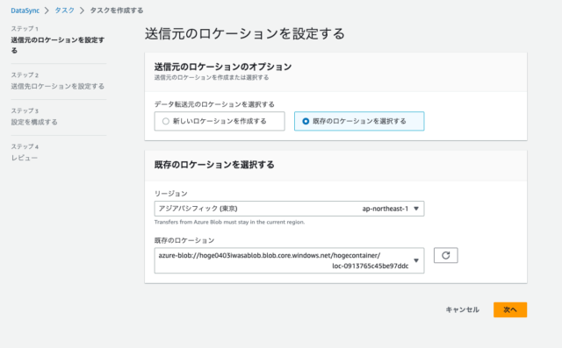Click the ap-northeast-1 region code text
Viewport: 562px width, 348px height.
pyautogui.click(x=385, y=209)
